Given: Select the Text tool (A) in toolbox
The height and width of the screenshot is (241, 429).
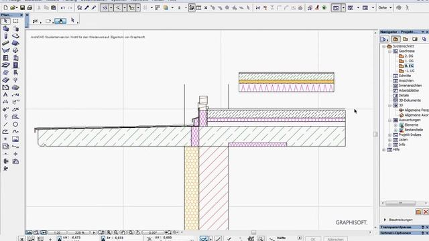Looking at the screenshot, I should click(5, 95).
